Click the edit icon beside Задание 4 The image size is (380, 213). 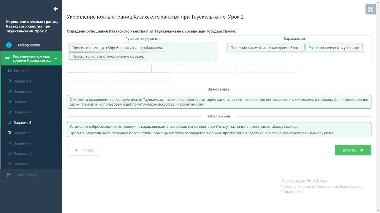10,112
